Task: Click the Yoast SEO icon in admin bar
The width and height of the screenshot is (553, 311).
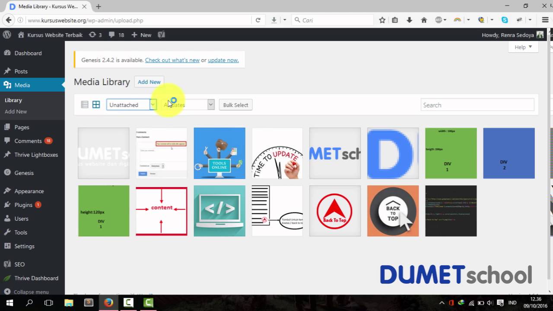Action: coord(162,35)
